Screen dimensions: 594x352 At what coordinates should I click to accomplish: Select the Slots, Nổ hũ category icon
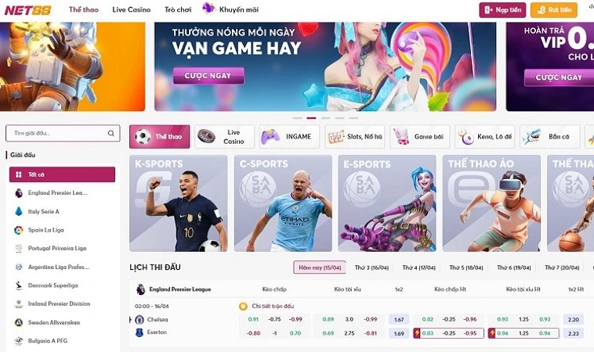[335, 137]
